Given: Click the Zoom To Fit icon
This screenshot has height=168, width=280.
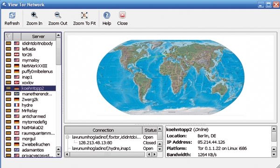Looking at the screenshot, I should click(x=84, y=15).
